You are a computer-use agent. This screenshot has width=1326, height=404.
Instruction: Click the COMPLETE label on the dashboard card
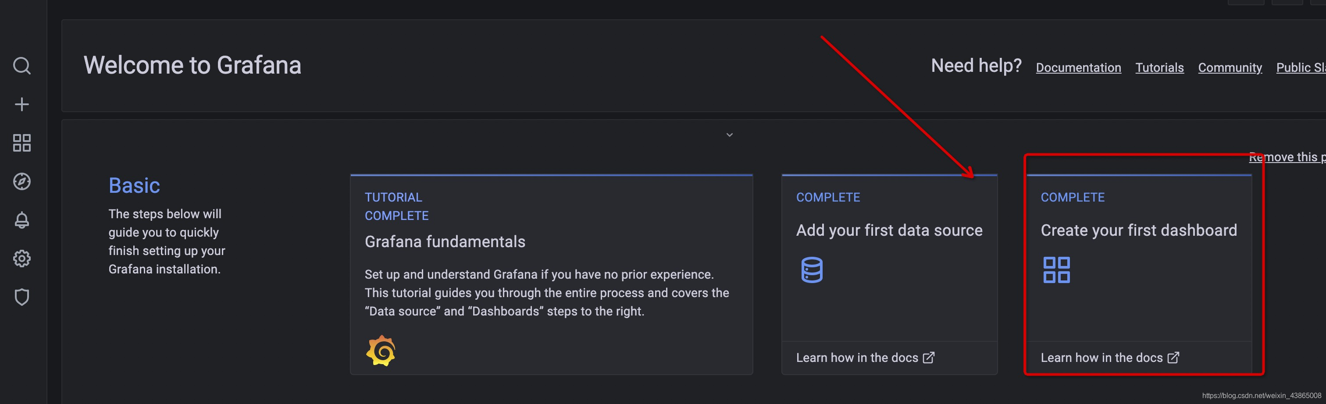point(1072,197)
